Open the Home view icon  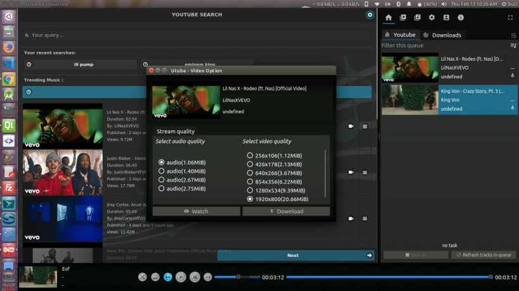pos(388,18)
